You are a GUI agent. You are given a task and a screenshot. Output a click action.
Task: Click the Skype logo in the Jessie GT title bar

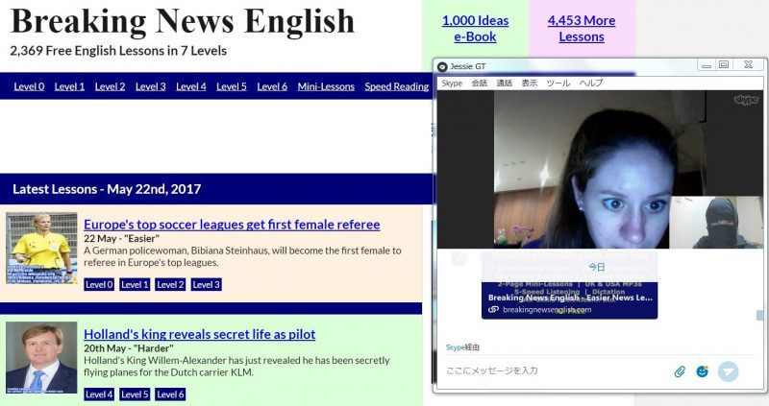click(442, 66)
